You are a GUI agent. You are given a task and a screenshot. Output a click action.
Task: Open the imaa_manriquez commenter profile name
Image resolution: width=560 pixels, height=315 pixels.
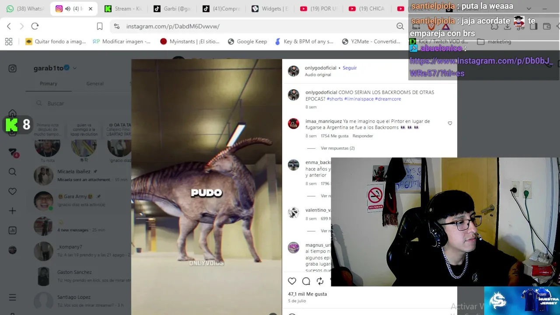pyautogui.click(x=324, y=121)
